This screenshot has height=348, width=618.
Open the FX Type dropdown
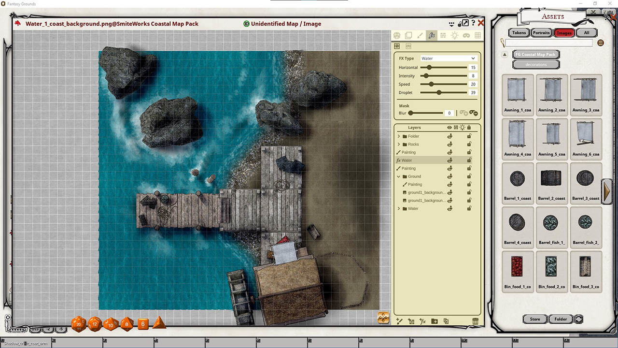click(448, 58)
